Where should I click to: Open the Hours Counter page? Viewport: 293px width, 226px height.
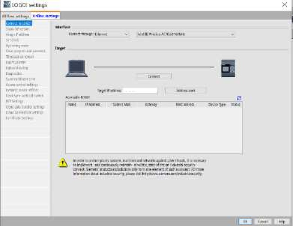click(x=16, y=62)
